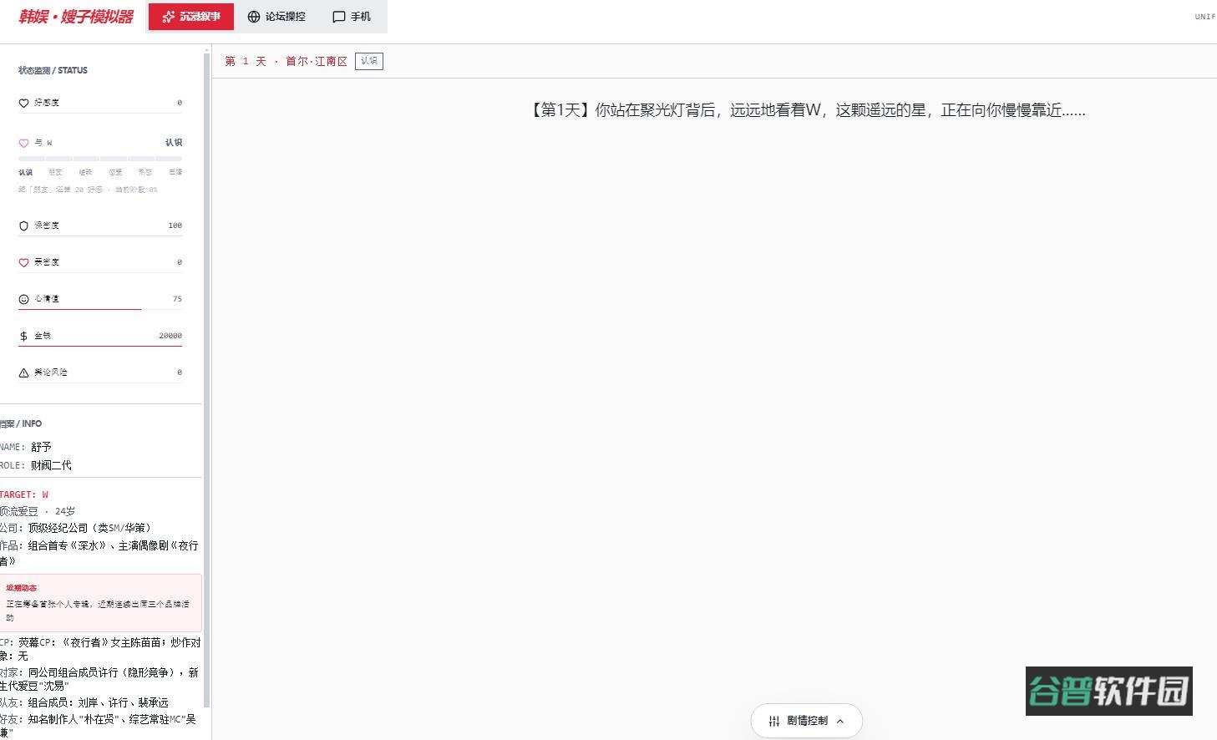1217x740 pixels.
Task: Click the 【第1天】 narrative text line
Action: (806, 110)
